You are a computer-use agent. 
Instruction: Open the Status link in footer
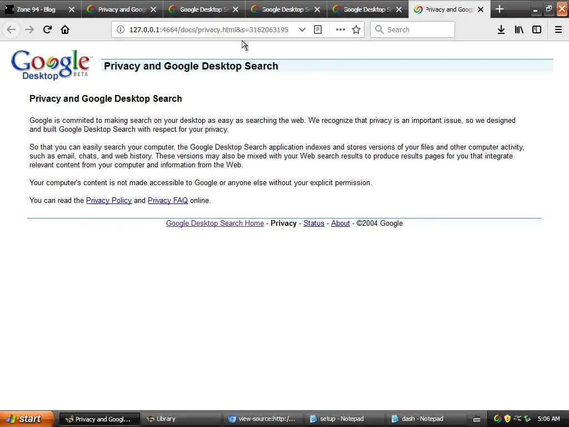point(314,224)
